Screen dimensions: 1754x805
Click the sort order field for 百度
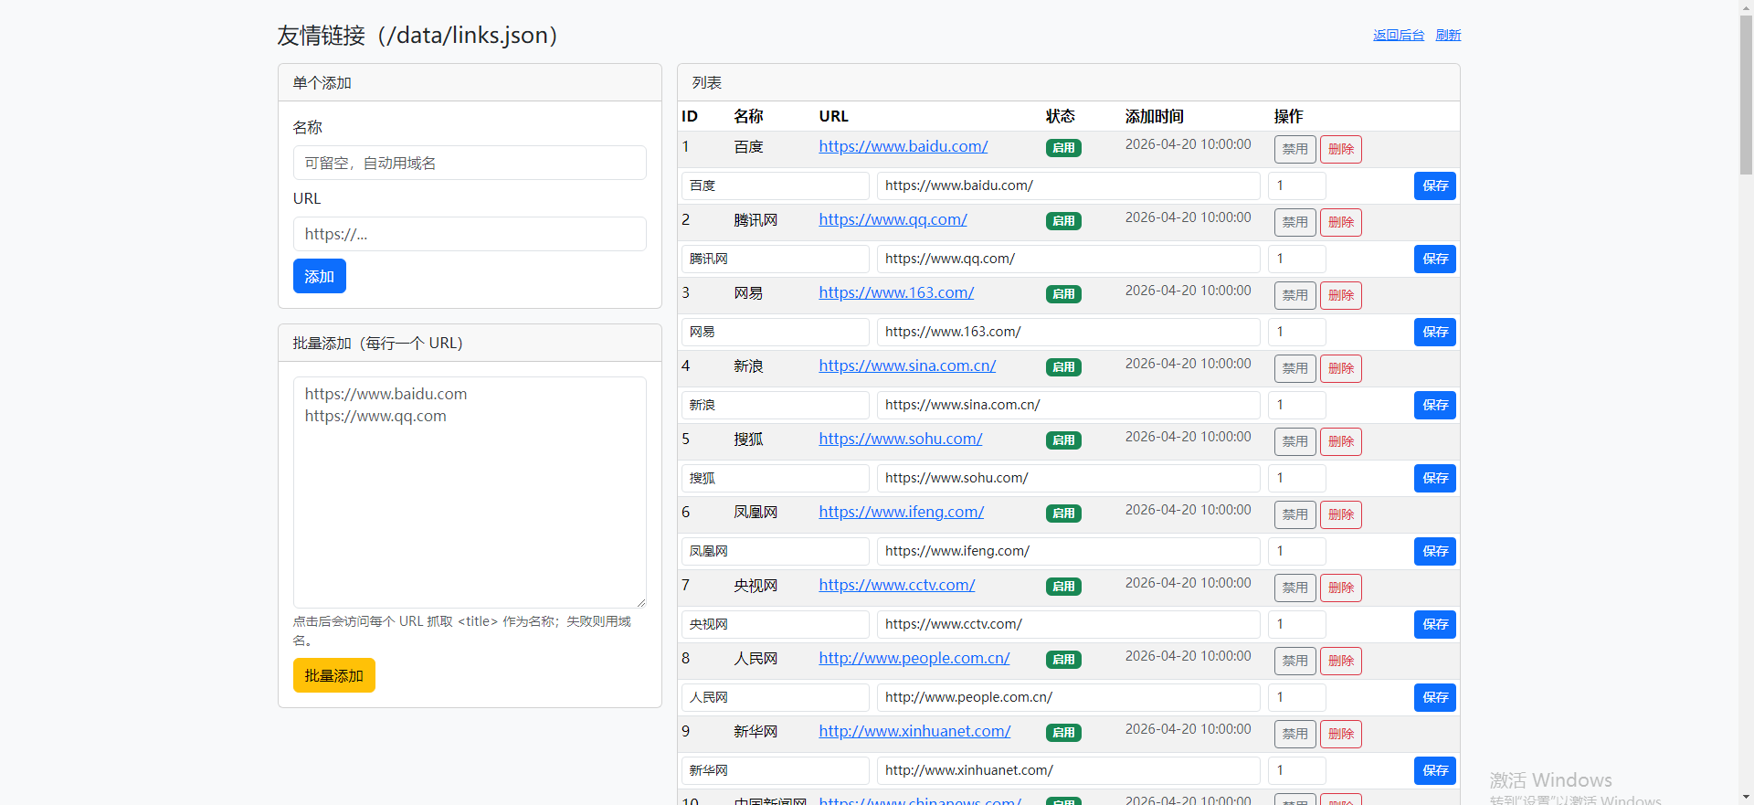tap(1296, 185)
